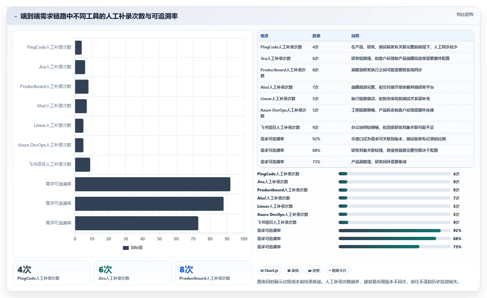Click the main title 端到端需求链路中不同工具的人工补录次数与可追溯率
Viewport: 487px width, 298px height.
click(99, 16)
